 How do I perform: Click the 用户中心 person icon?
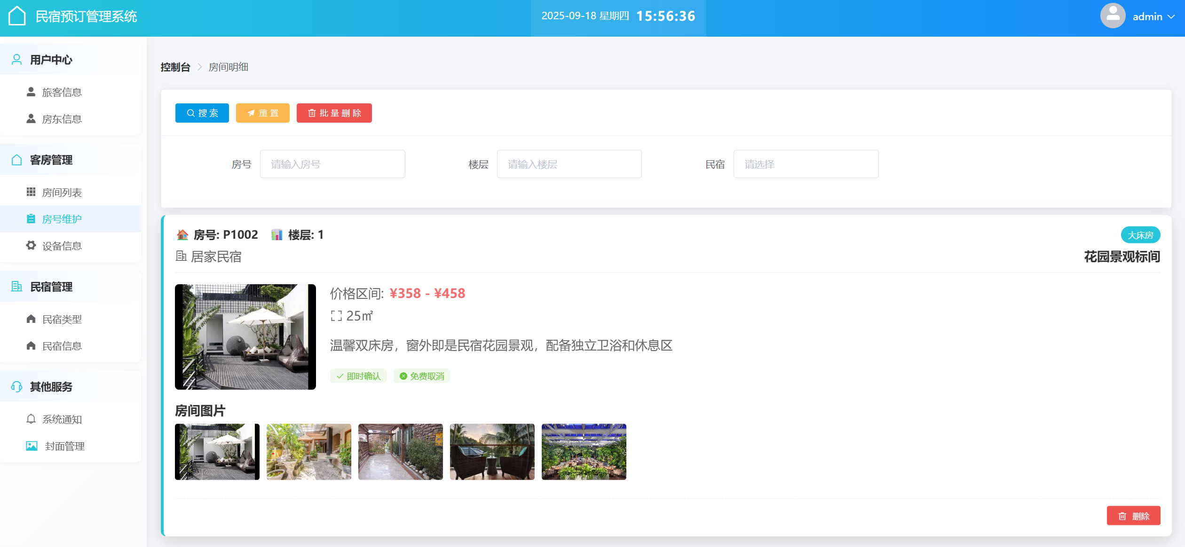[x=16, y=60]
